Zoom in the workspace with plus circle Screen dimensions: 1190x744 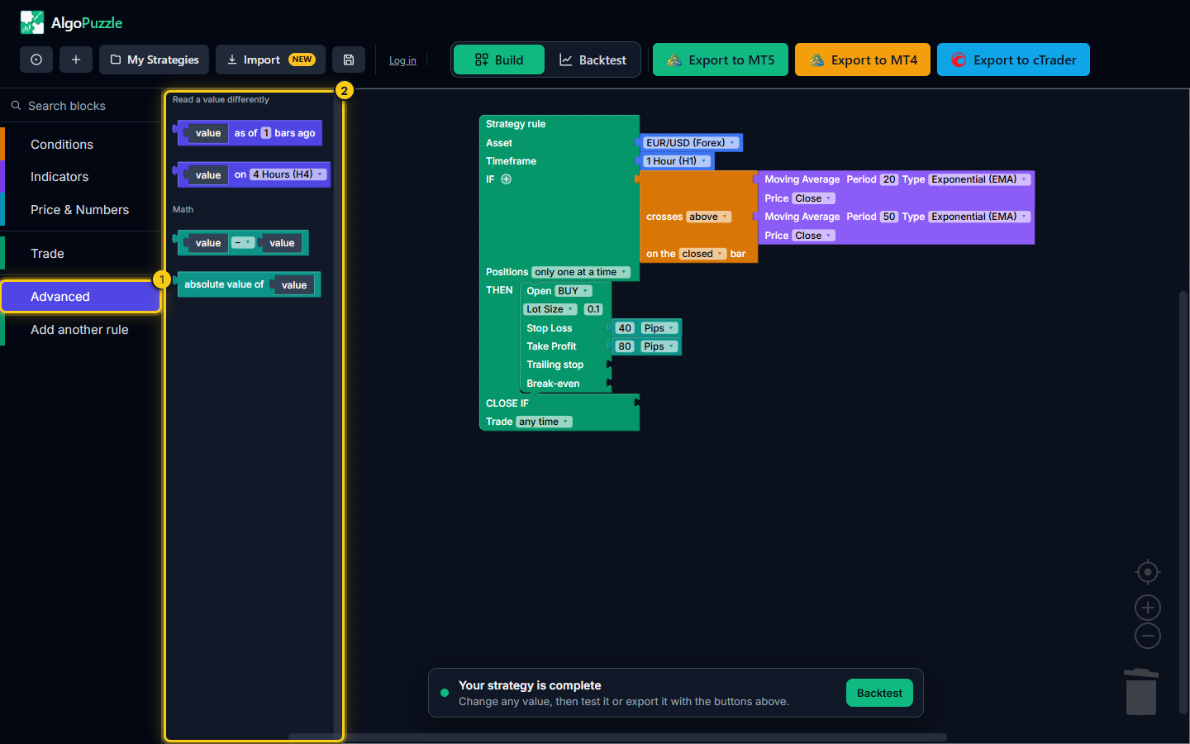pos(1148,608)
